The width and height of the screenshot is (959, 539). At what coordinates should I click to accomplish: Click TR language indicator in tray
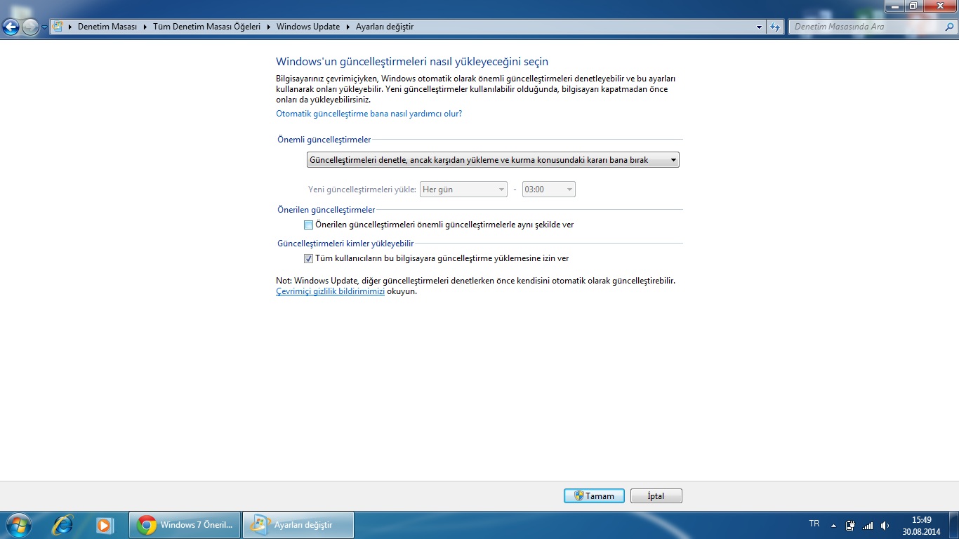coord(814,524)
